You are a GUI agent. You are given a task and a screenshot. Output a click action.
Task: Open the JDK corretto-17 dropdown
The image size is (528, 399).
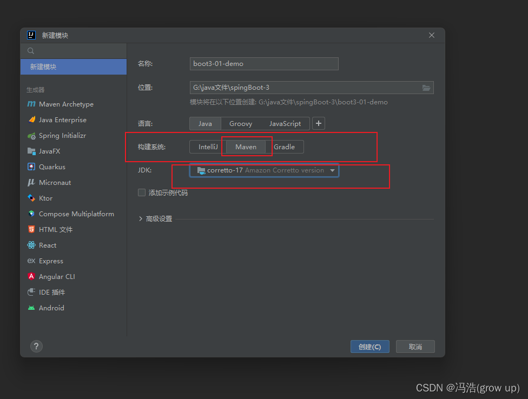pos(265,170)
